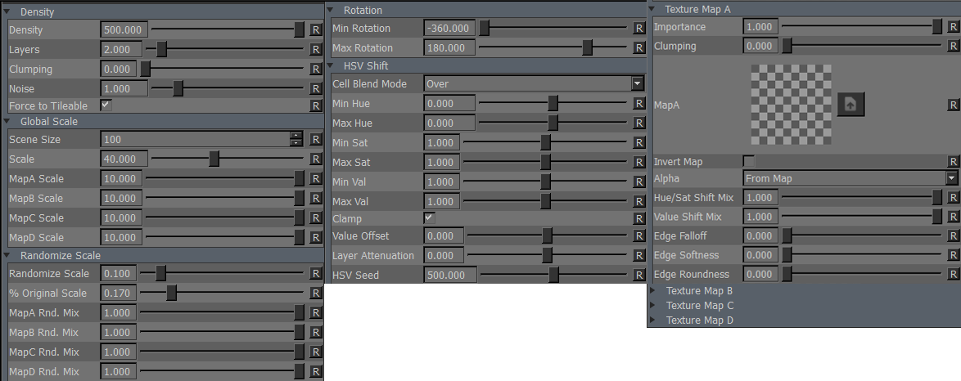Viewport: 961px width, 381px height.
Task: Uncheck the Clamp option
Action: pos(429,218)
